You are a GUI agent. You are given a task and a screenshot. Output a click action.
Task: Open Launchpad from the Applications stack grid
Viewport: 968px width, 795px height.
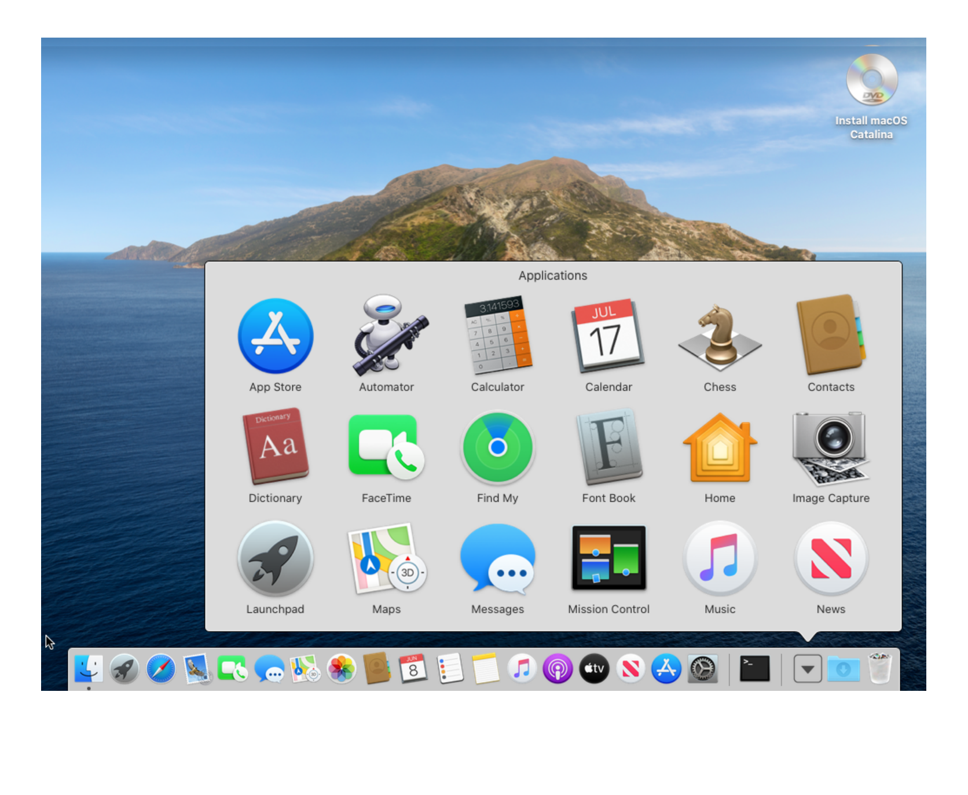276,558
